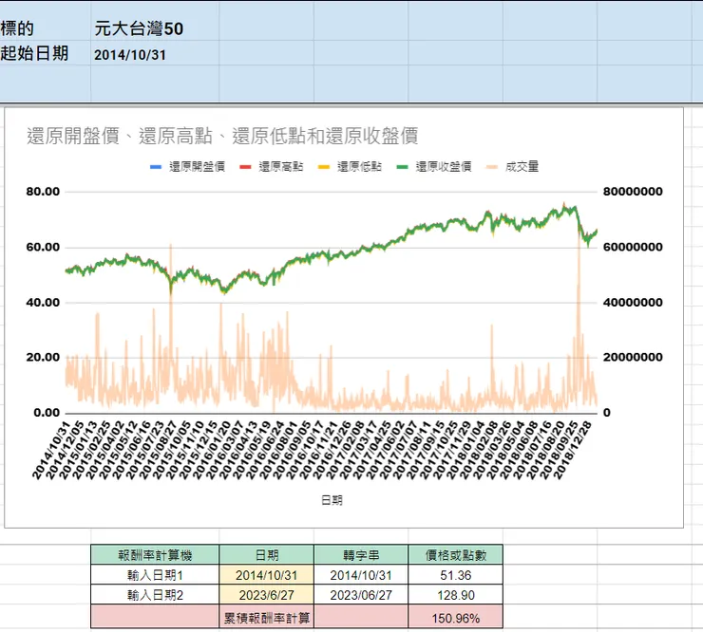Viewport: 703px width, 632px height.
Task: Select the 轉字串 header cell
Action: point(361,555)
